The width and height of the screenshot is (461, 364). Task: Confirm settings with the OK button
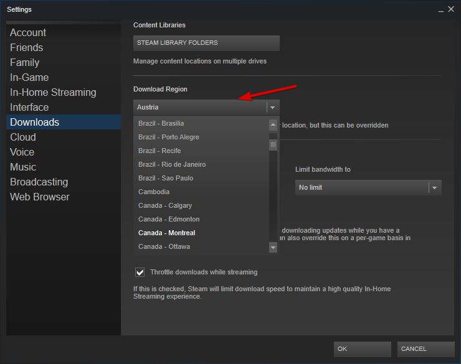[362, 349]
